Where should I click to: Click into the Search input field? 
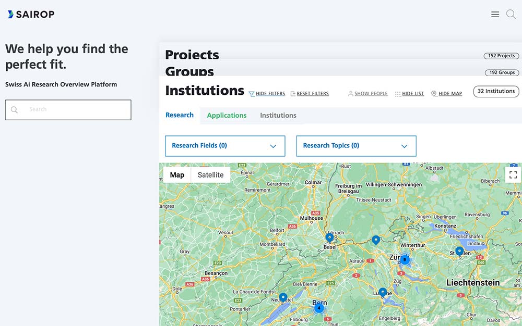[x=68, y=110]
